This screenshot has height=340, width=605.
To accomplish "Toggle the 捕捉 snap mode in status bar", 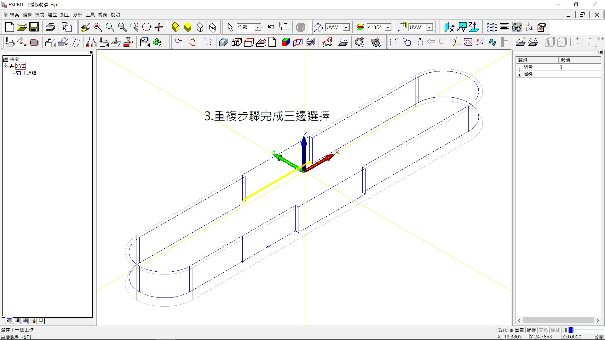I will [x=531, y=330].
